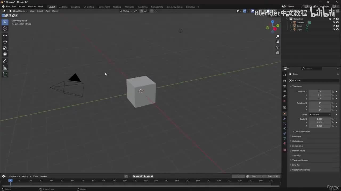Image resolution: width=341 pixels, height=191 pixels.
Task: Switch to the Shading workspace tab
Action: click(117, 7)
